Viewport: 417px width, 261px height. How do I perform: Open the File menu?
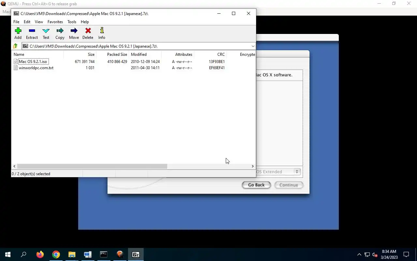pyautogui.click(x=16, y=22)
